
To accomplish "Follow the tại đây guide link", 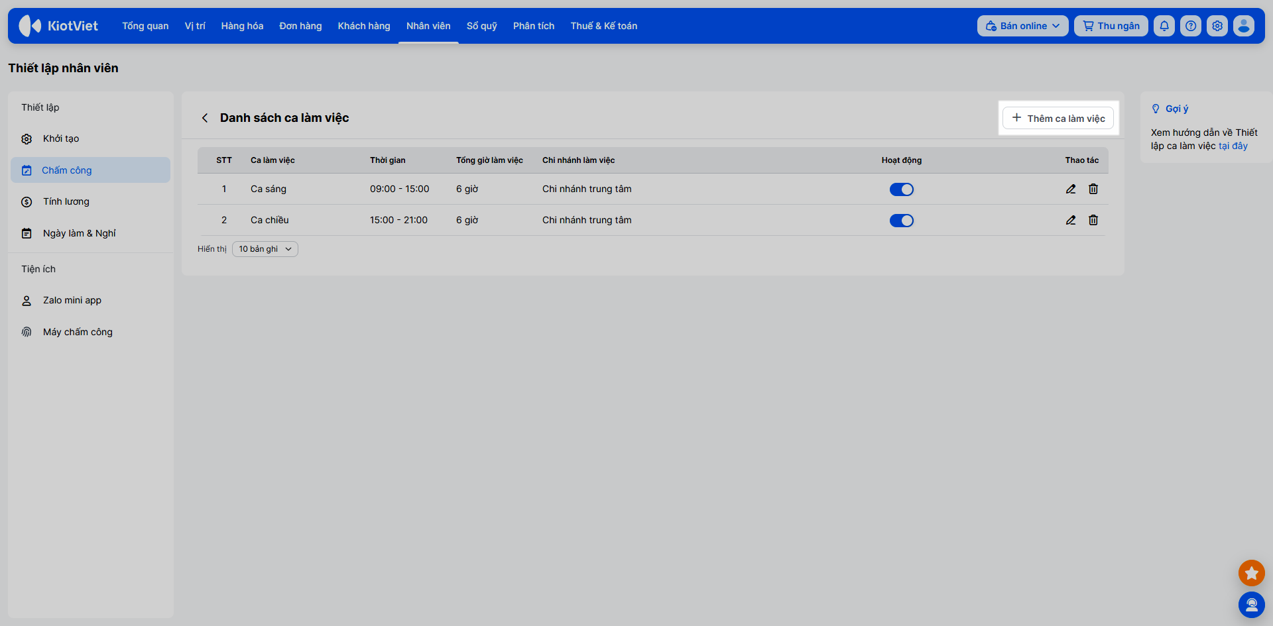I will pos(1233,146).
